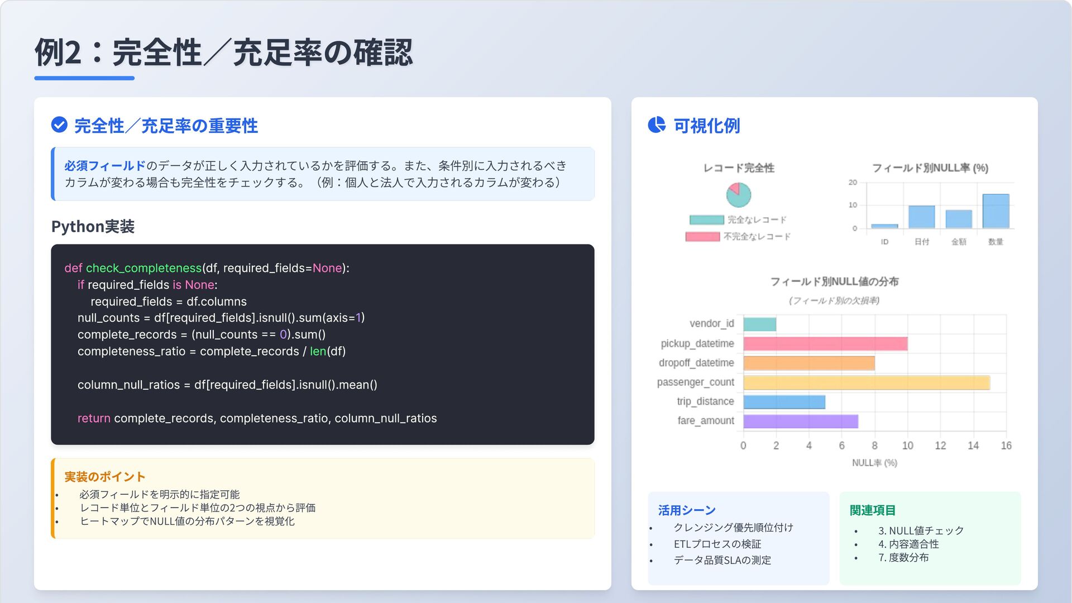Click the vendor_id axis label
This screenshot has width=1072, height=603.
click(712, 324)
